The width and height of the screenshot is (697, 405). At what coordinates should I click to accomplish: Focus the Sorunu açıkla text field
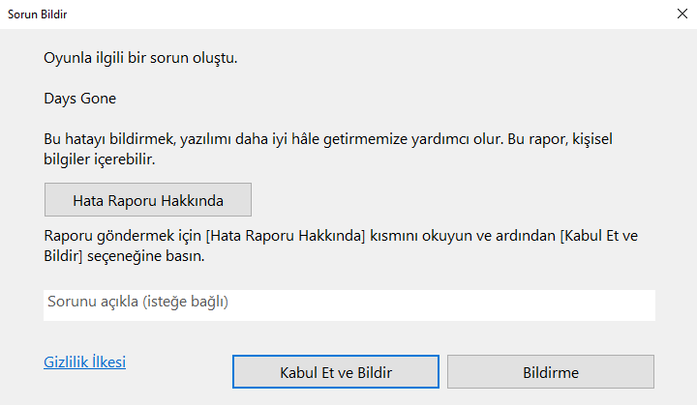pos(348,304)
